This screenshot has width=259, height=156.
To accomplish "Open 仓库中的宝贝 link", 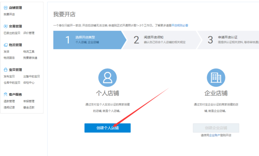I will [12, 83].
